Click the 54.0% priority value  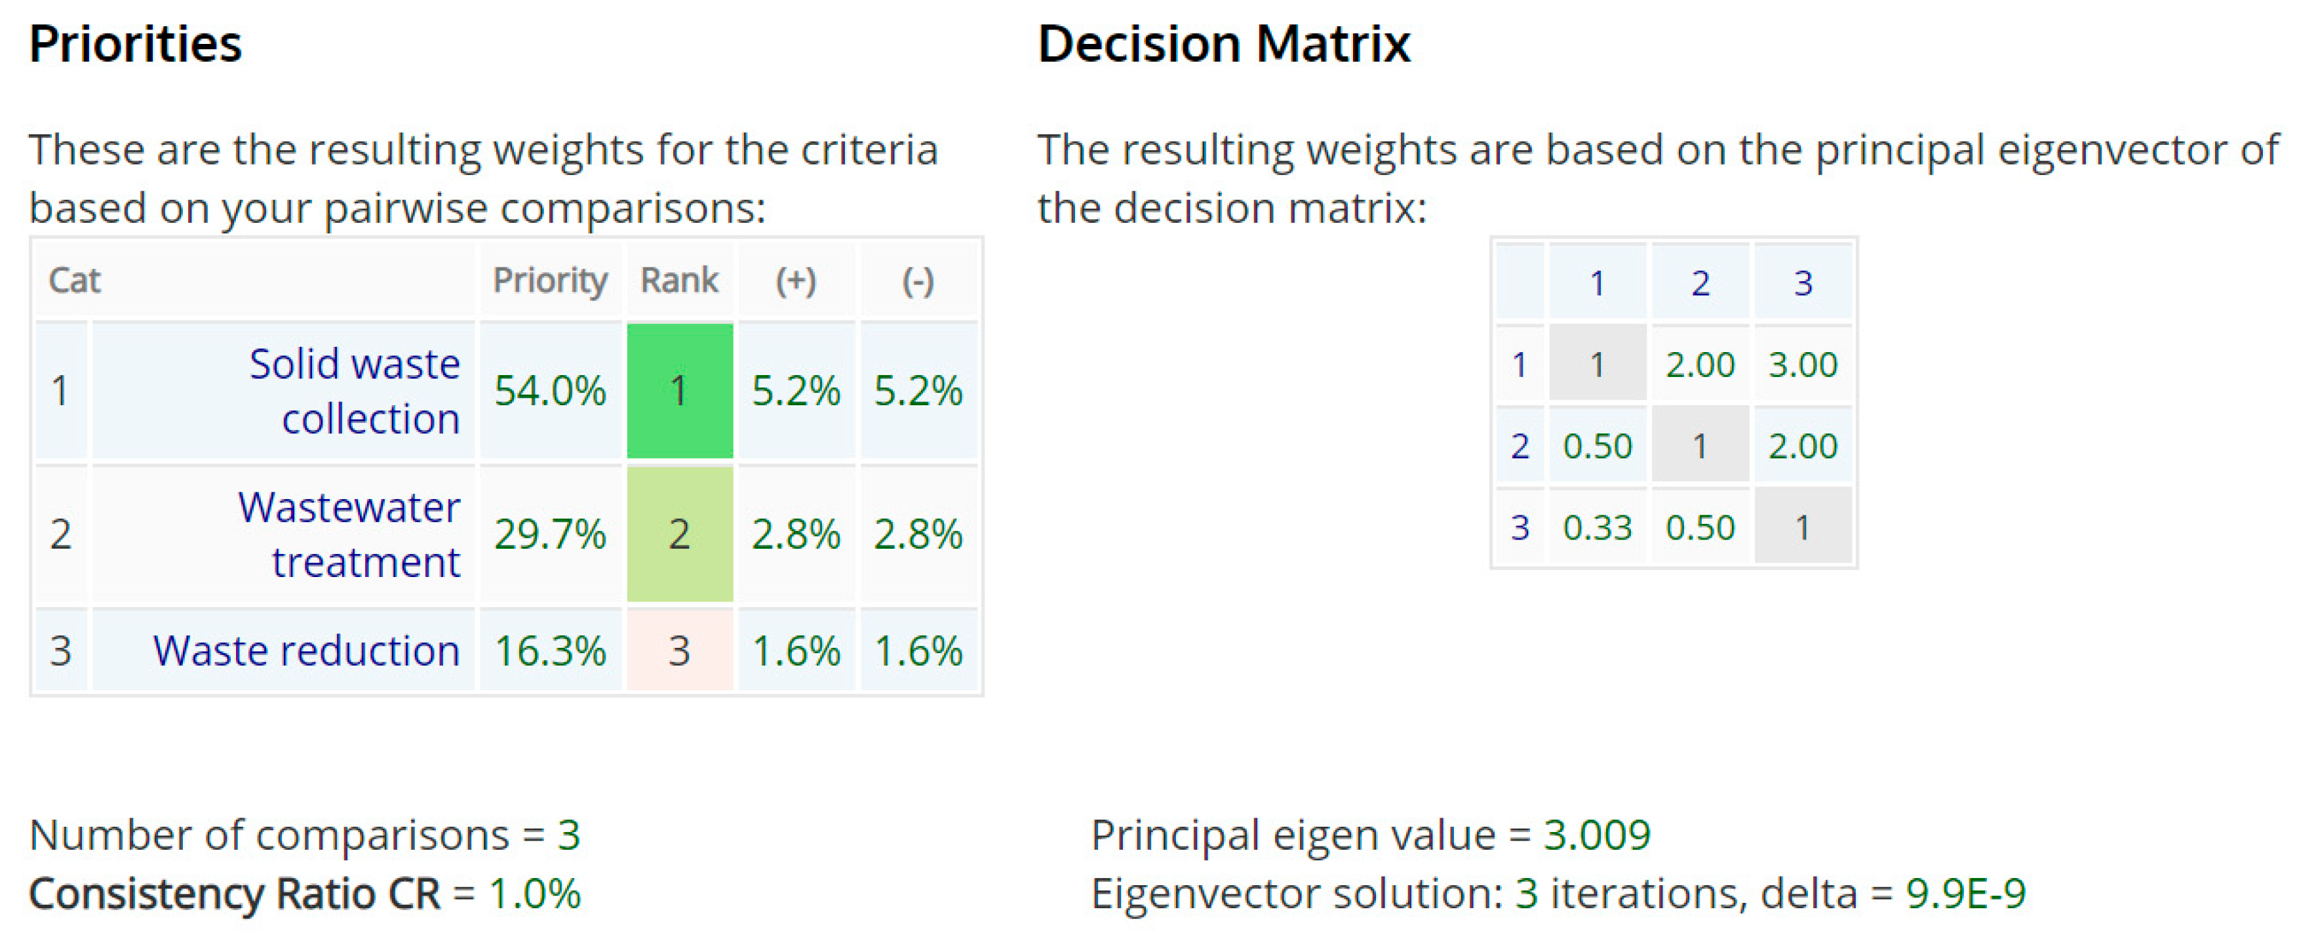point(550,391)
